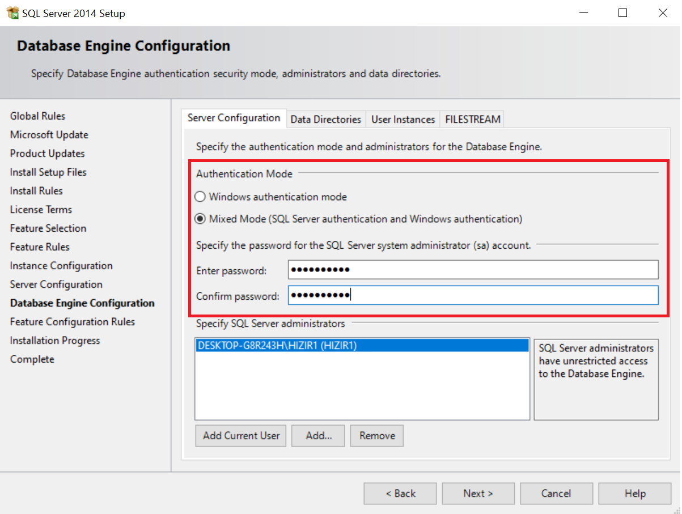The height and width of the screenshot is (514, 682).
Task: Click Global Rules step in sidebar
Action: coord(37,116)
